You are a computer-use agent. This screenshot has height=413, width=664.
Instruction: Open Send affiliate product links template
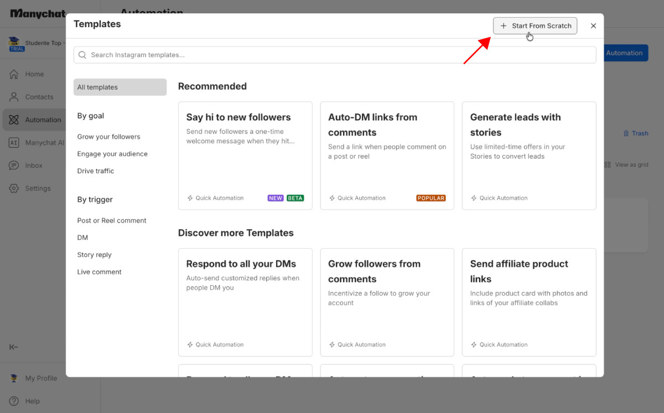[529, 302]
